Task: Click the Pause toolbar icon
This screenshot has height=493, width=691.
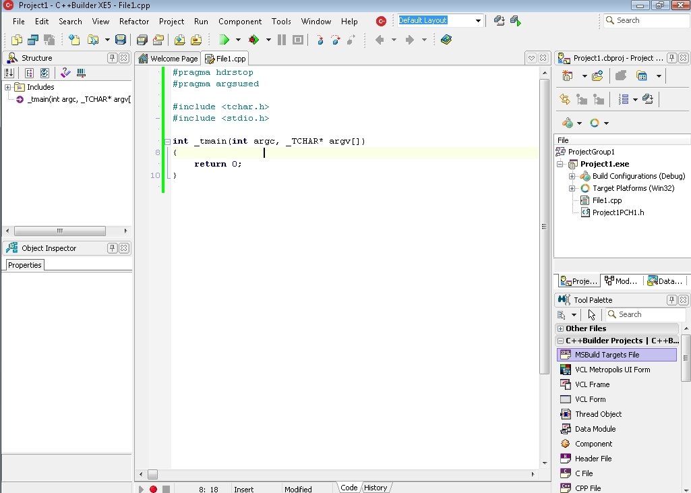Action: point(282,40)
